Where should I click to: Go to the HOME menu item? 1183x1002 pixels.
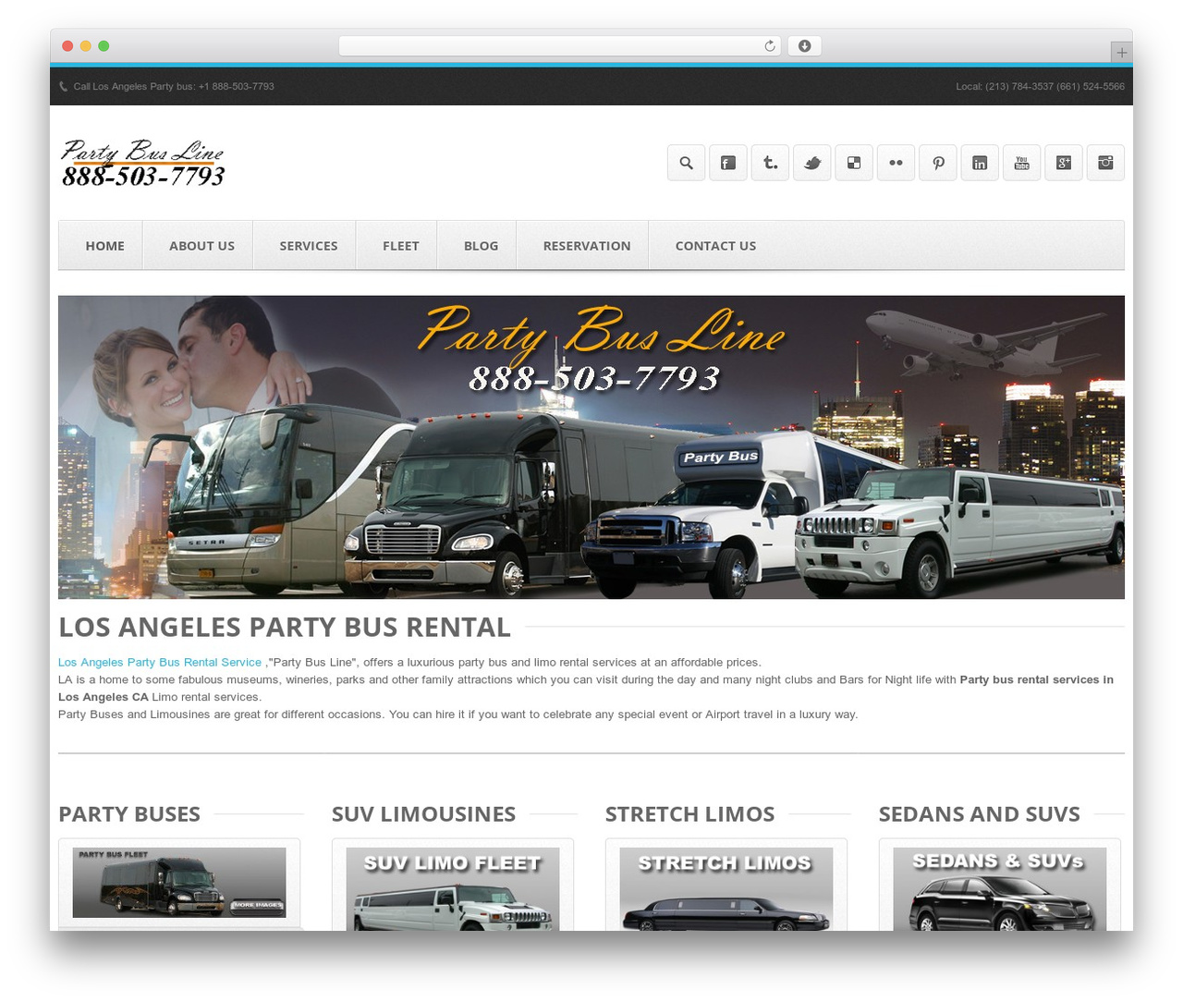[104, 246]
